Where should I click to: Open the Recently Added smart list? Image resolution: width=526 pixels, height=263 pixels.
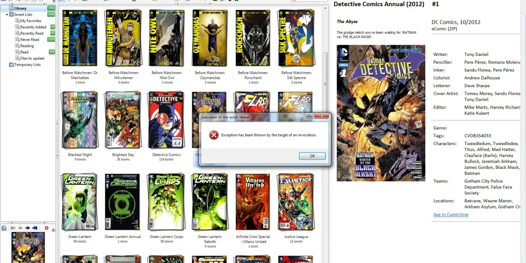pos(33,27)
